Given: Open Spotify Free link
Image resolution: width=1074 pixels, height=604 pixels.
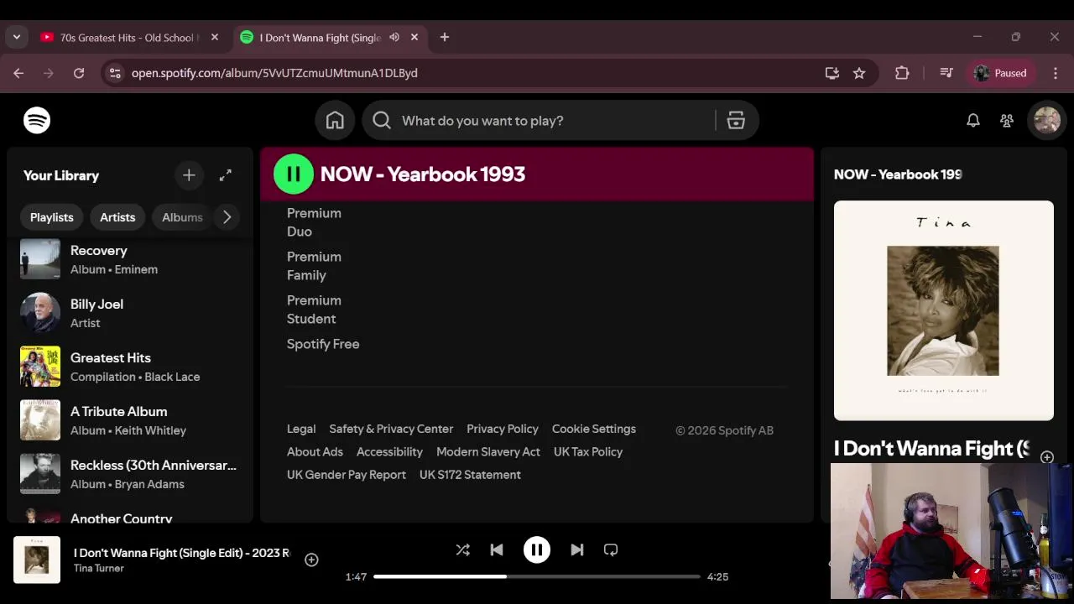Looking at the screenshot, I should click(323, 344).
